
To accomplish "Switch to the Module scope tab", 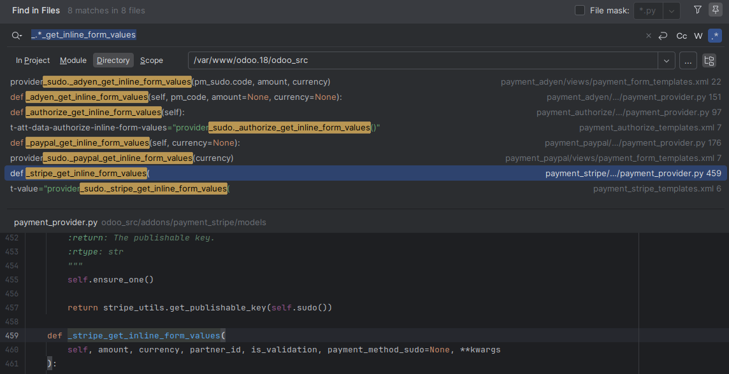I will click(x=73, y=60).
